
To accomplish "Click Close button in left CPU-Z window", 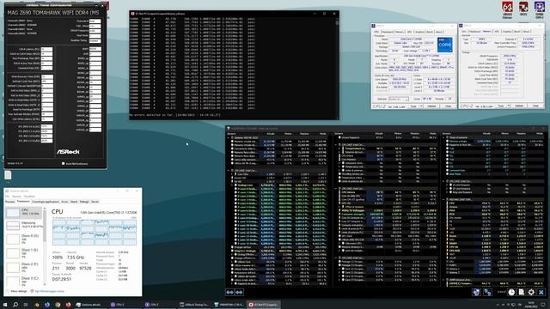I will [x=448, y=106].
